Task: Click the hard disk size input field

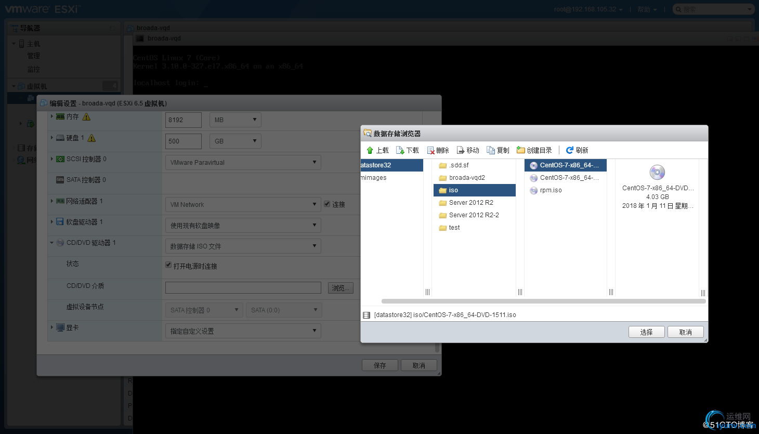Action: (x=184, y=141)
